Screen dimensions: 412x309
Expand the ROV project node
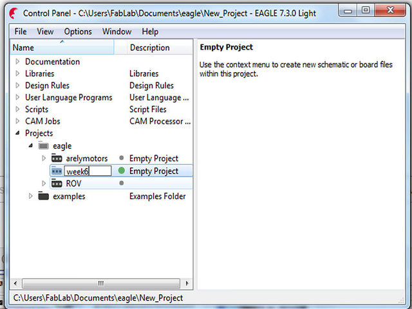click(x=44, y=183)
